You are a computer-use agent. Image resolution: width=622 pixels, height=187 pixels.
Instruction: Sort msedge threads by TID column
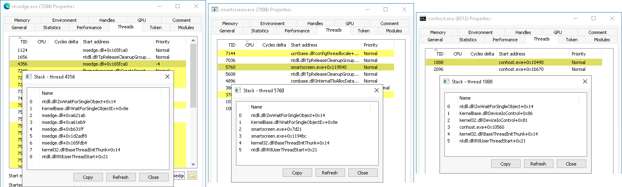coord(24,42)
